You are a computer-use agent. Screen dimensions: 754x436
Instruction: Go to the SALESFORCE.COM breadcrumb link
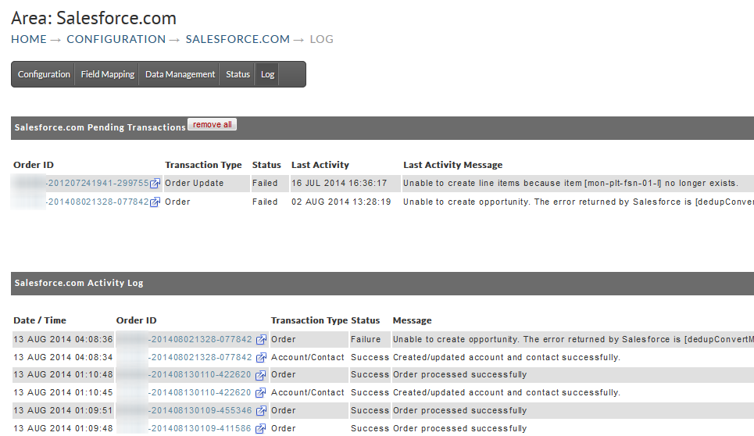238,39
